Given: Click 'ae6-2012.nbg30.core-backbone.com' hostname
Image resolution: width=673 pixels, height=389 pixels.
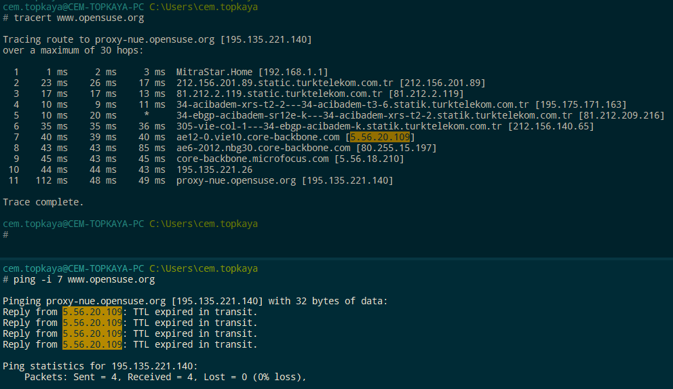Looking at the screenshot, I should point(263,148).
